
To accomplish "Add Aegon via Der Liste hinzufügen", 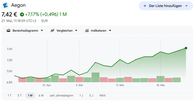I will [166, 6].
